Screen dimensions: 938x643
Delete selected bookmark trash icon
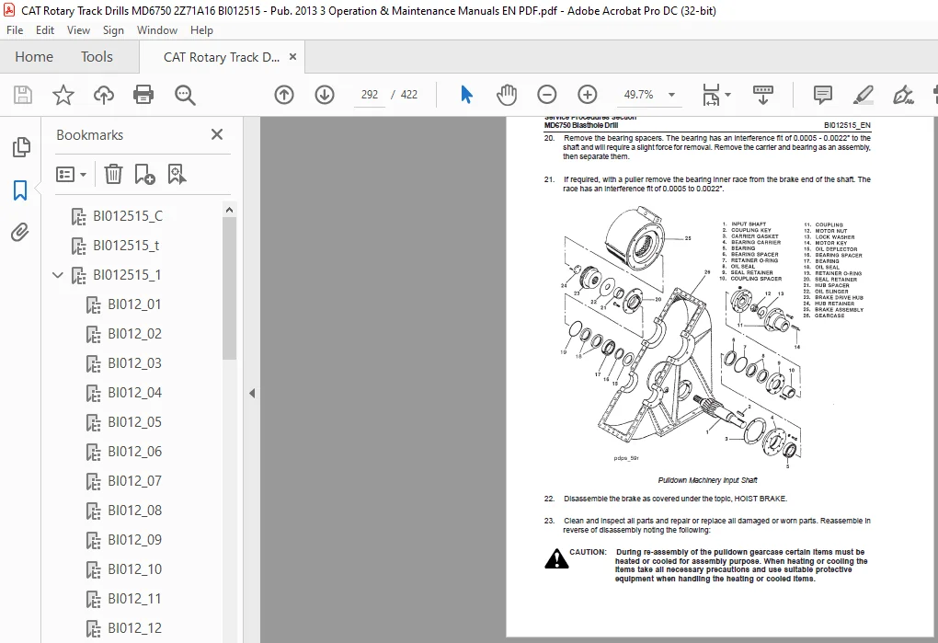coord(113,174)
